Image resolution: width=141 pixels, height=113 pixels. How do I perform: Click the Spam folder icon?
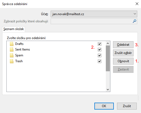[12, 55]
